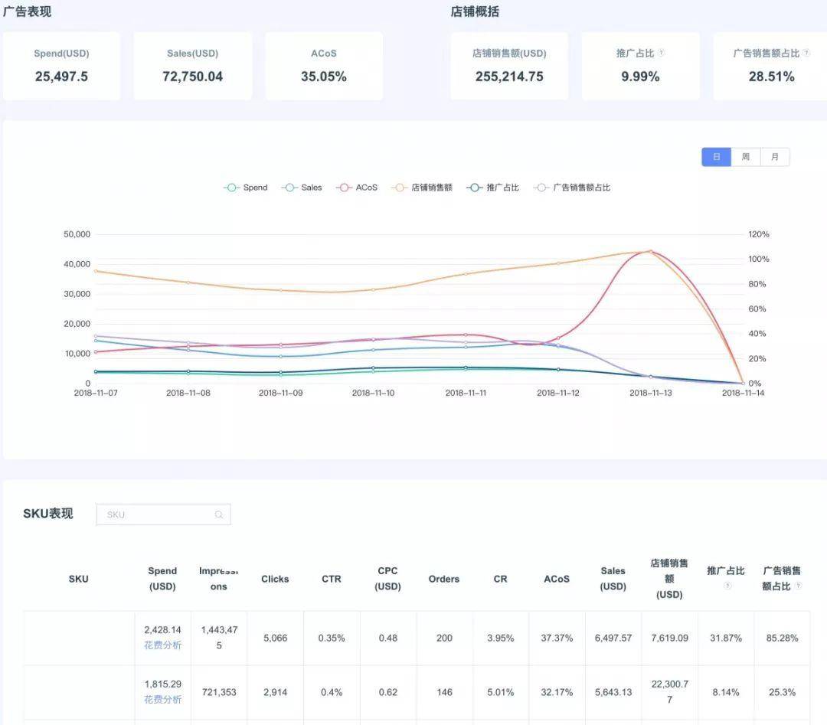Click the Spend(USD) column header

coord(162,579)
